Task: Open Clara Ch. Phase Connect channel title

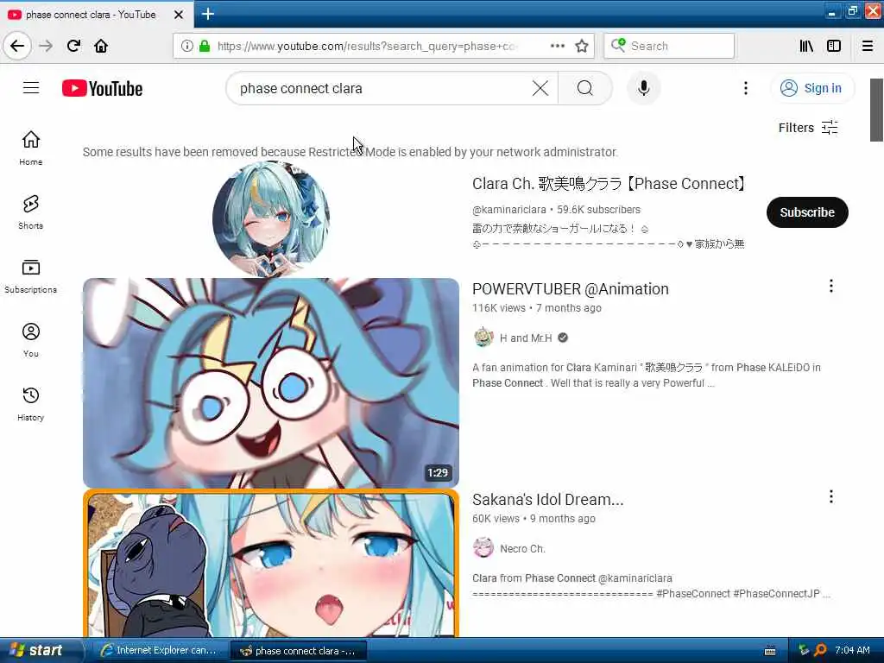Action: [x=609, y=184]
